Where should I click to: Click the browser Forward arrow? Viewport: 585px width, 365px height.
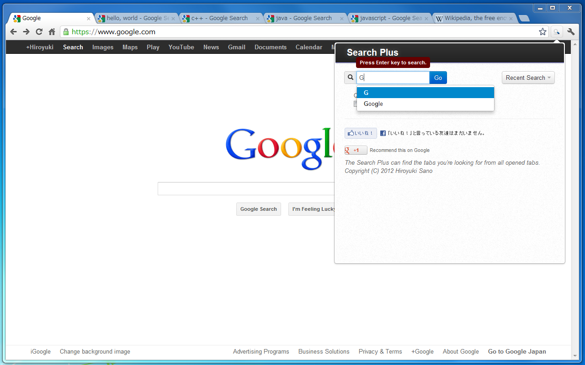pyautogui.click(x=26, y=31)
